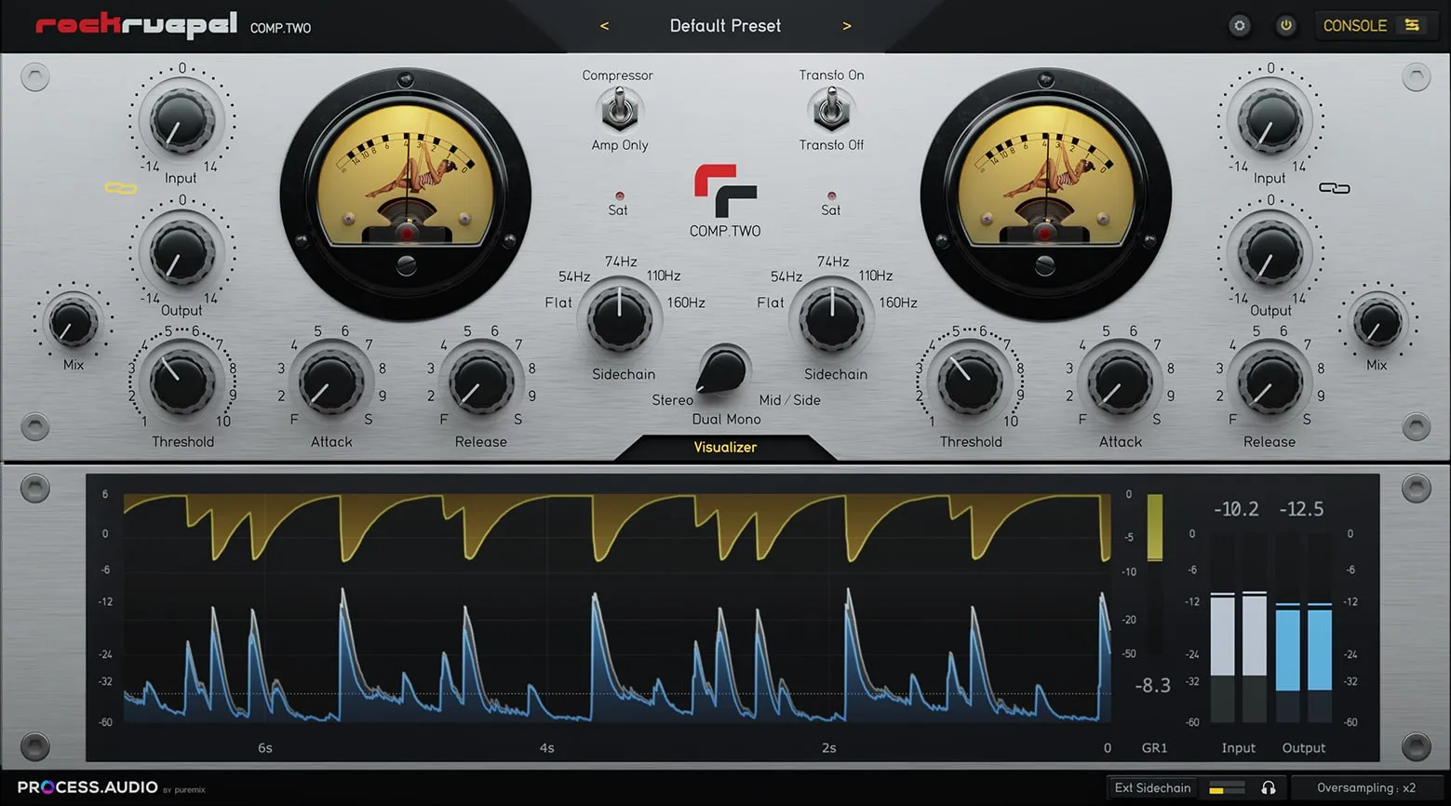Viewport: 1451px width, 806px height.
Task: Click the dark channel link icon by right Input
Action: tap(1334, 188)
